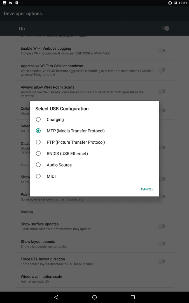189x303 pixels.
Task: Choose MTP (Media Transfer Protocol) option
Action: (x=95, y=131)
